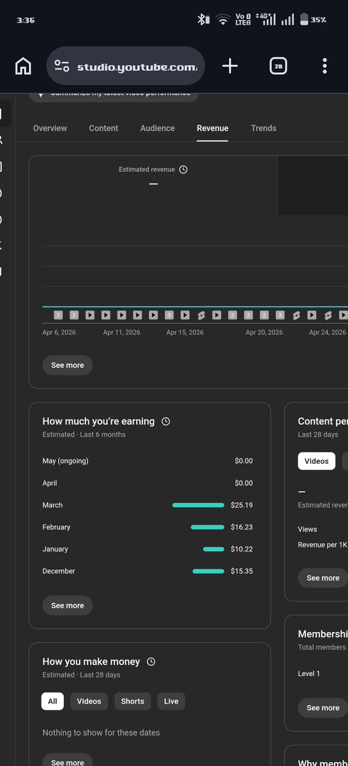Viewport: 348px width, 766px height.
Task: Select the '2' uploads marker above Apr 6, 2026
Action: click(58, 315)
